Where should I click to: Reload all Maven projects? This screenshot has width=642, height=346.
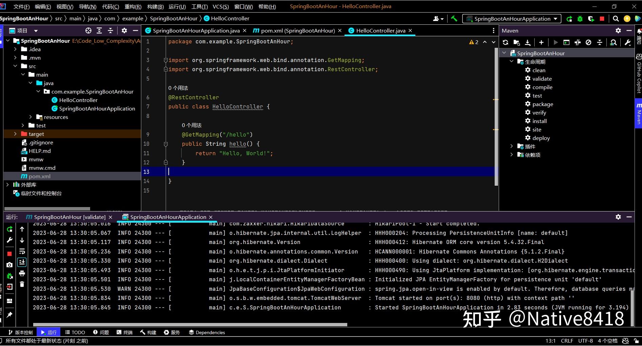(505, 42)
